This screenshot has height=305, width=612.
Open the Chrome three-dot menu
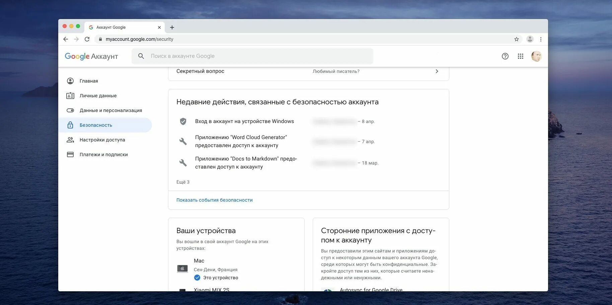tap(541, 39)
